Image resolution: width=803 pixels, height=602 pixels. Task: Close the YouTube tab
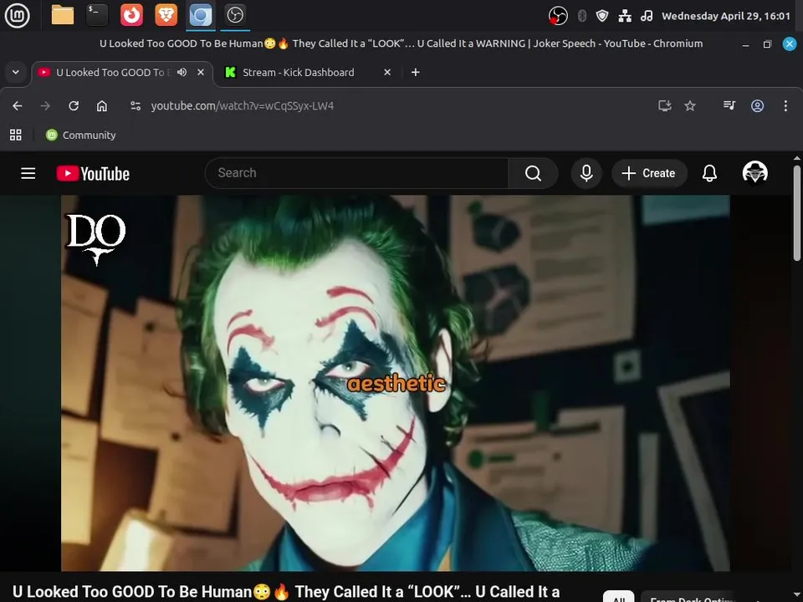click(x=201, y=72)
